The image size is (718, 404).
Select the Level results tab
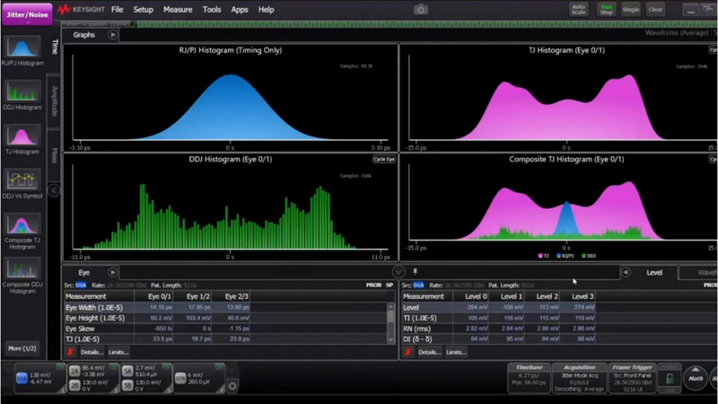tap(654, 273)
